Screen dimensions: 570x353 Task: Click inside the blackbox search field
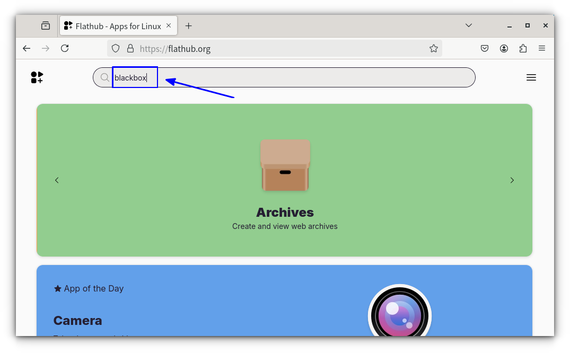[135, 77]
